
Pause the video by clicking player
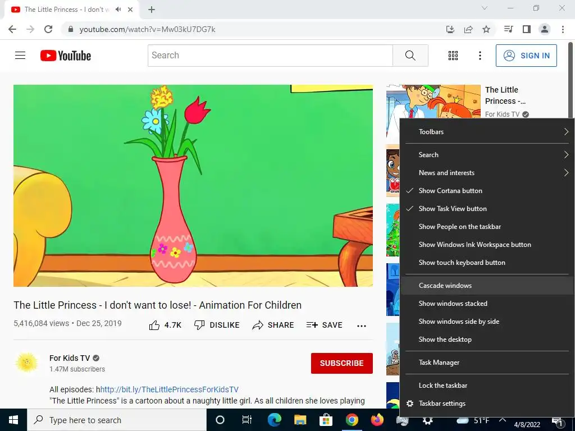click(x=193, y=186)
